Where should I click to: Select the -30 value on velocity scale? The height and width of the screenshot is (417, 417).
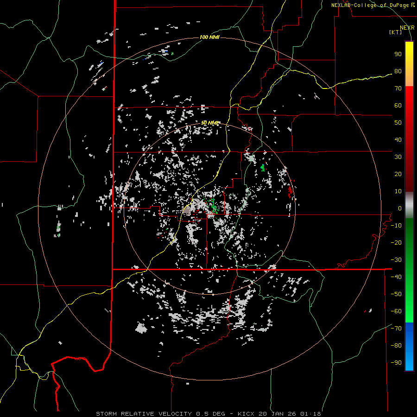coord(396,260)
